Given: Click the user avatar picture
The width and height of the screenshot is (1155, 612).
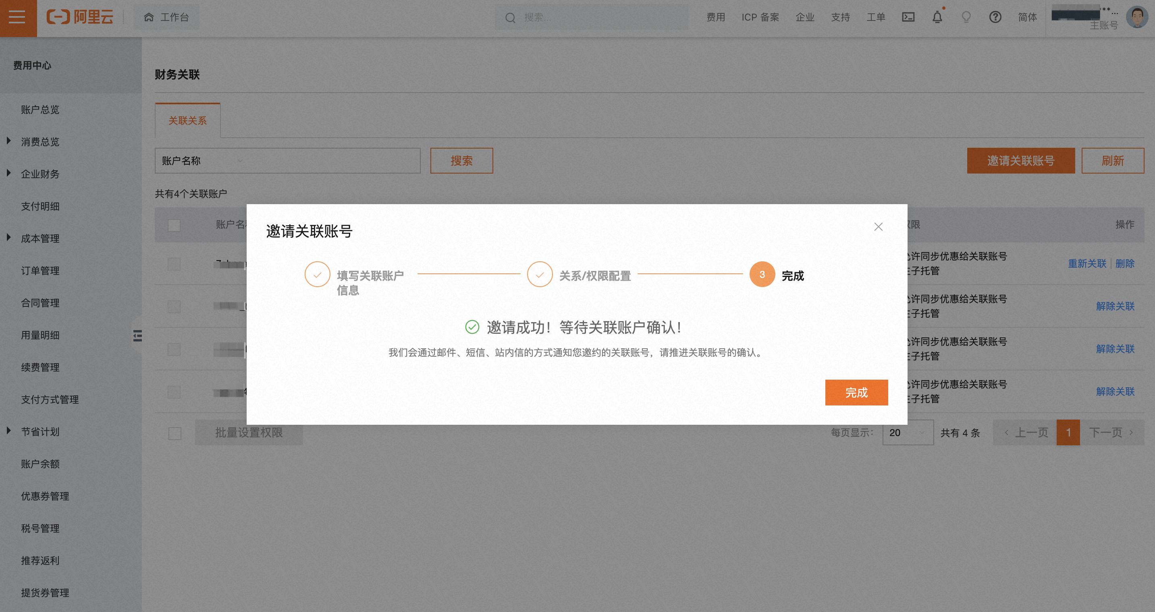Looking at the screenshot, I should click(1136, 17).
